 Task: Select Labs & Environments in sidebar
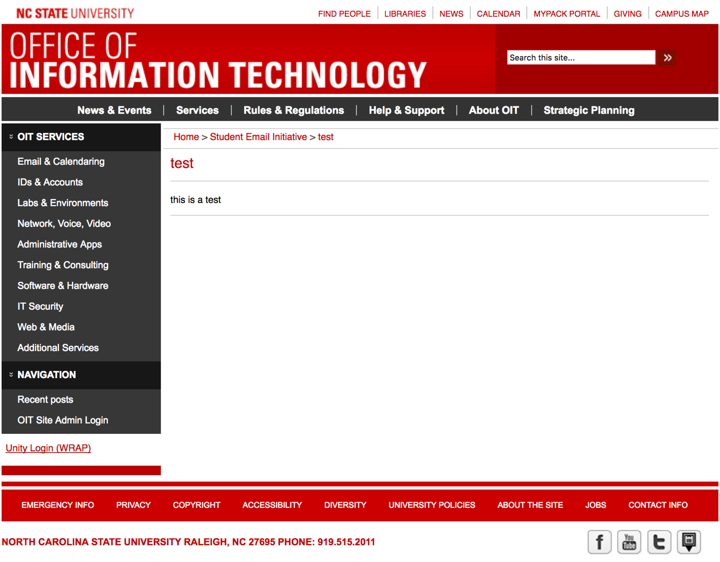(63, 203)
